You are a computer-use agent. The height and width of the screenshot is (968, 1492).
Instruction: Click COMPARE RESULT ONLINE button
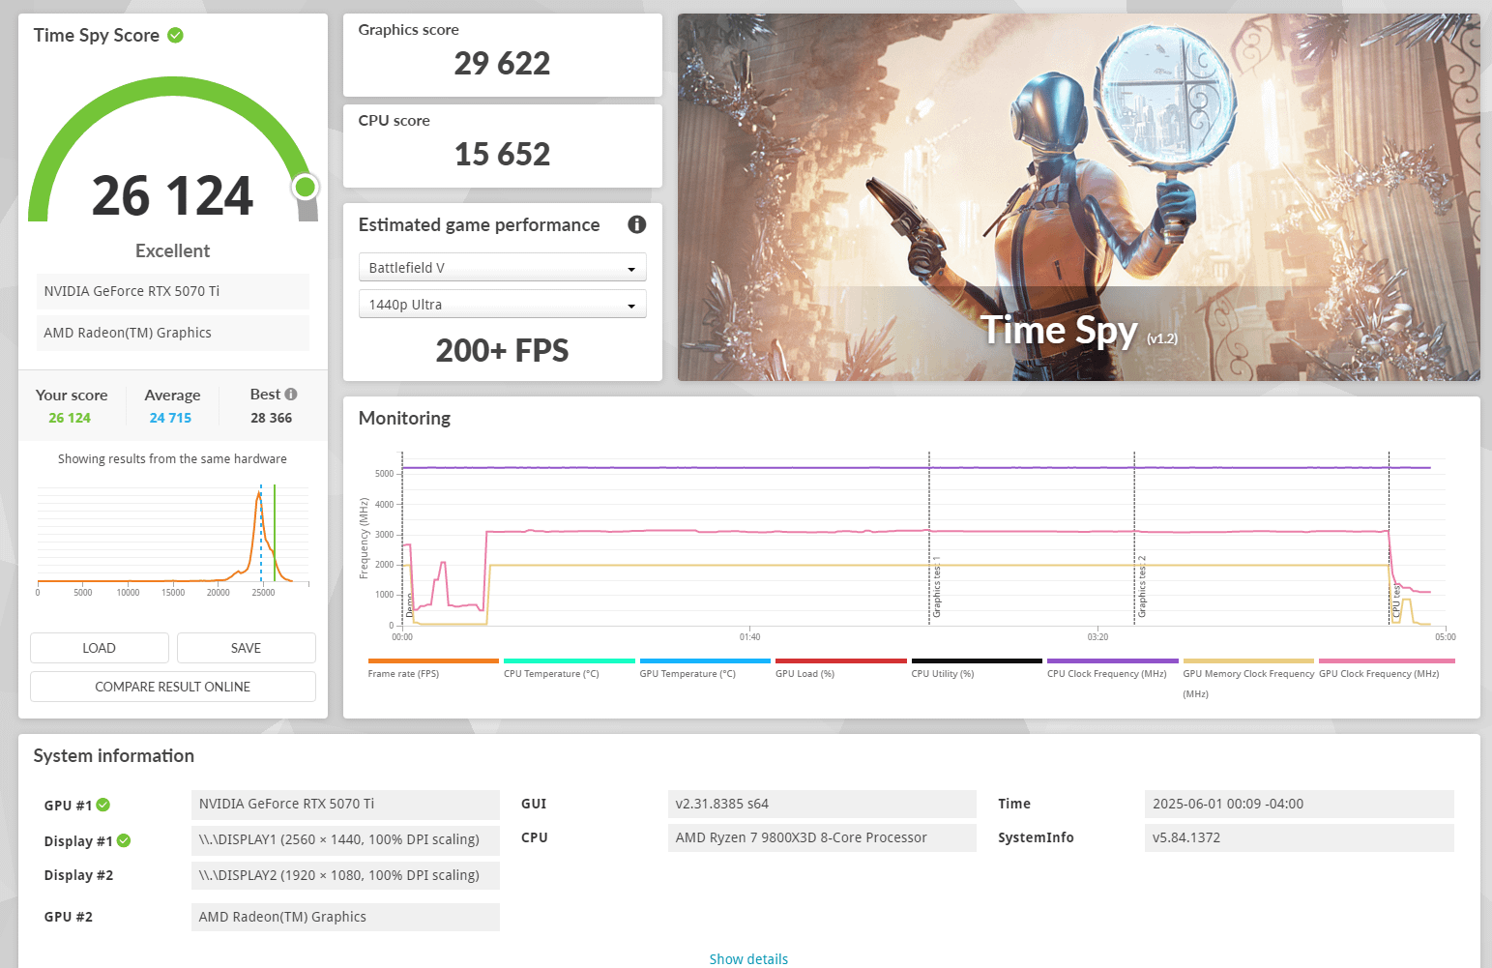coord(173,687)
